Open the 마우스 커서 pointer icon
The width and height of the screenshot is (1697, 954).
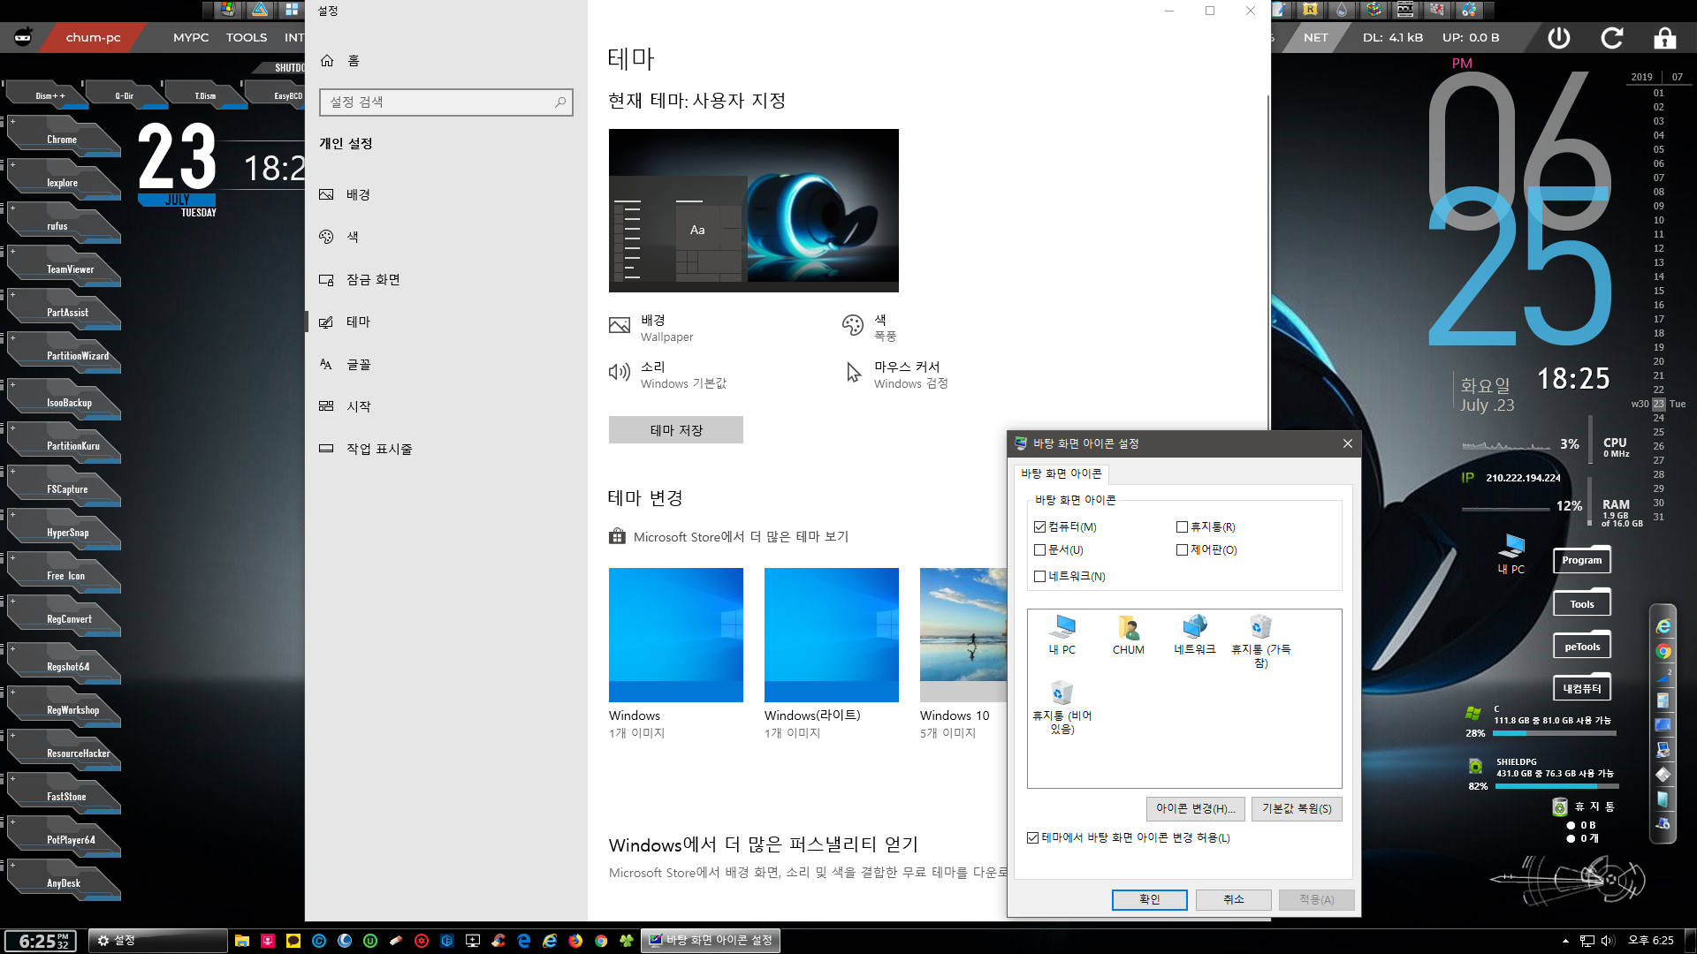tap(853, 373)
